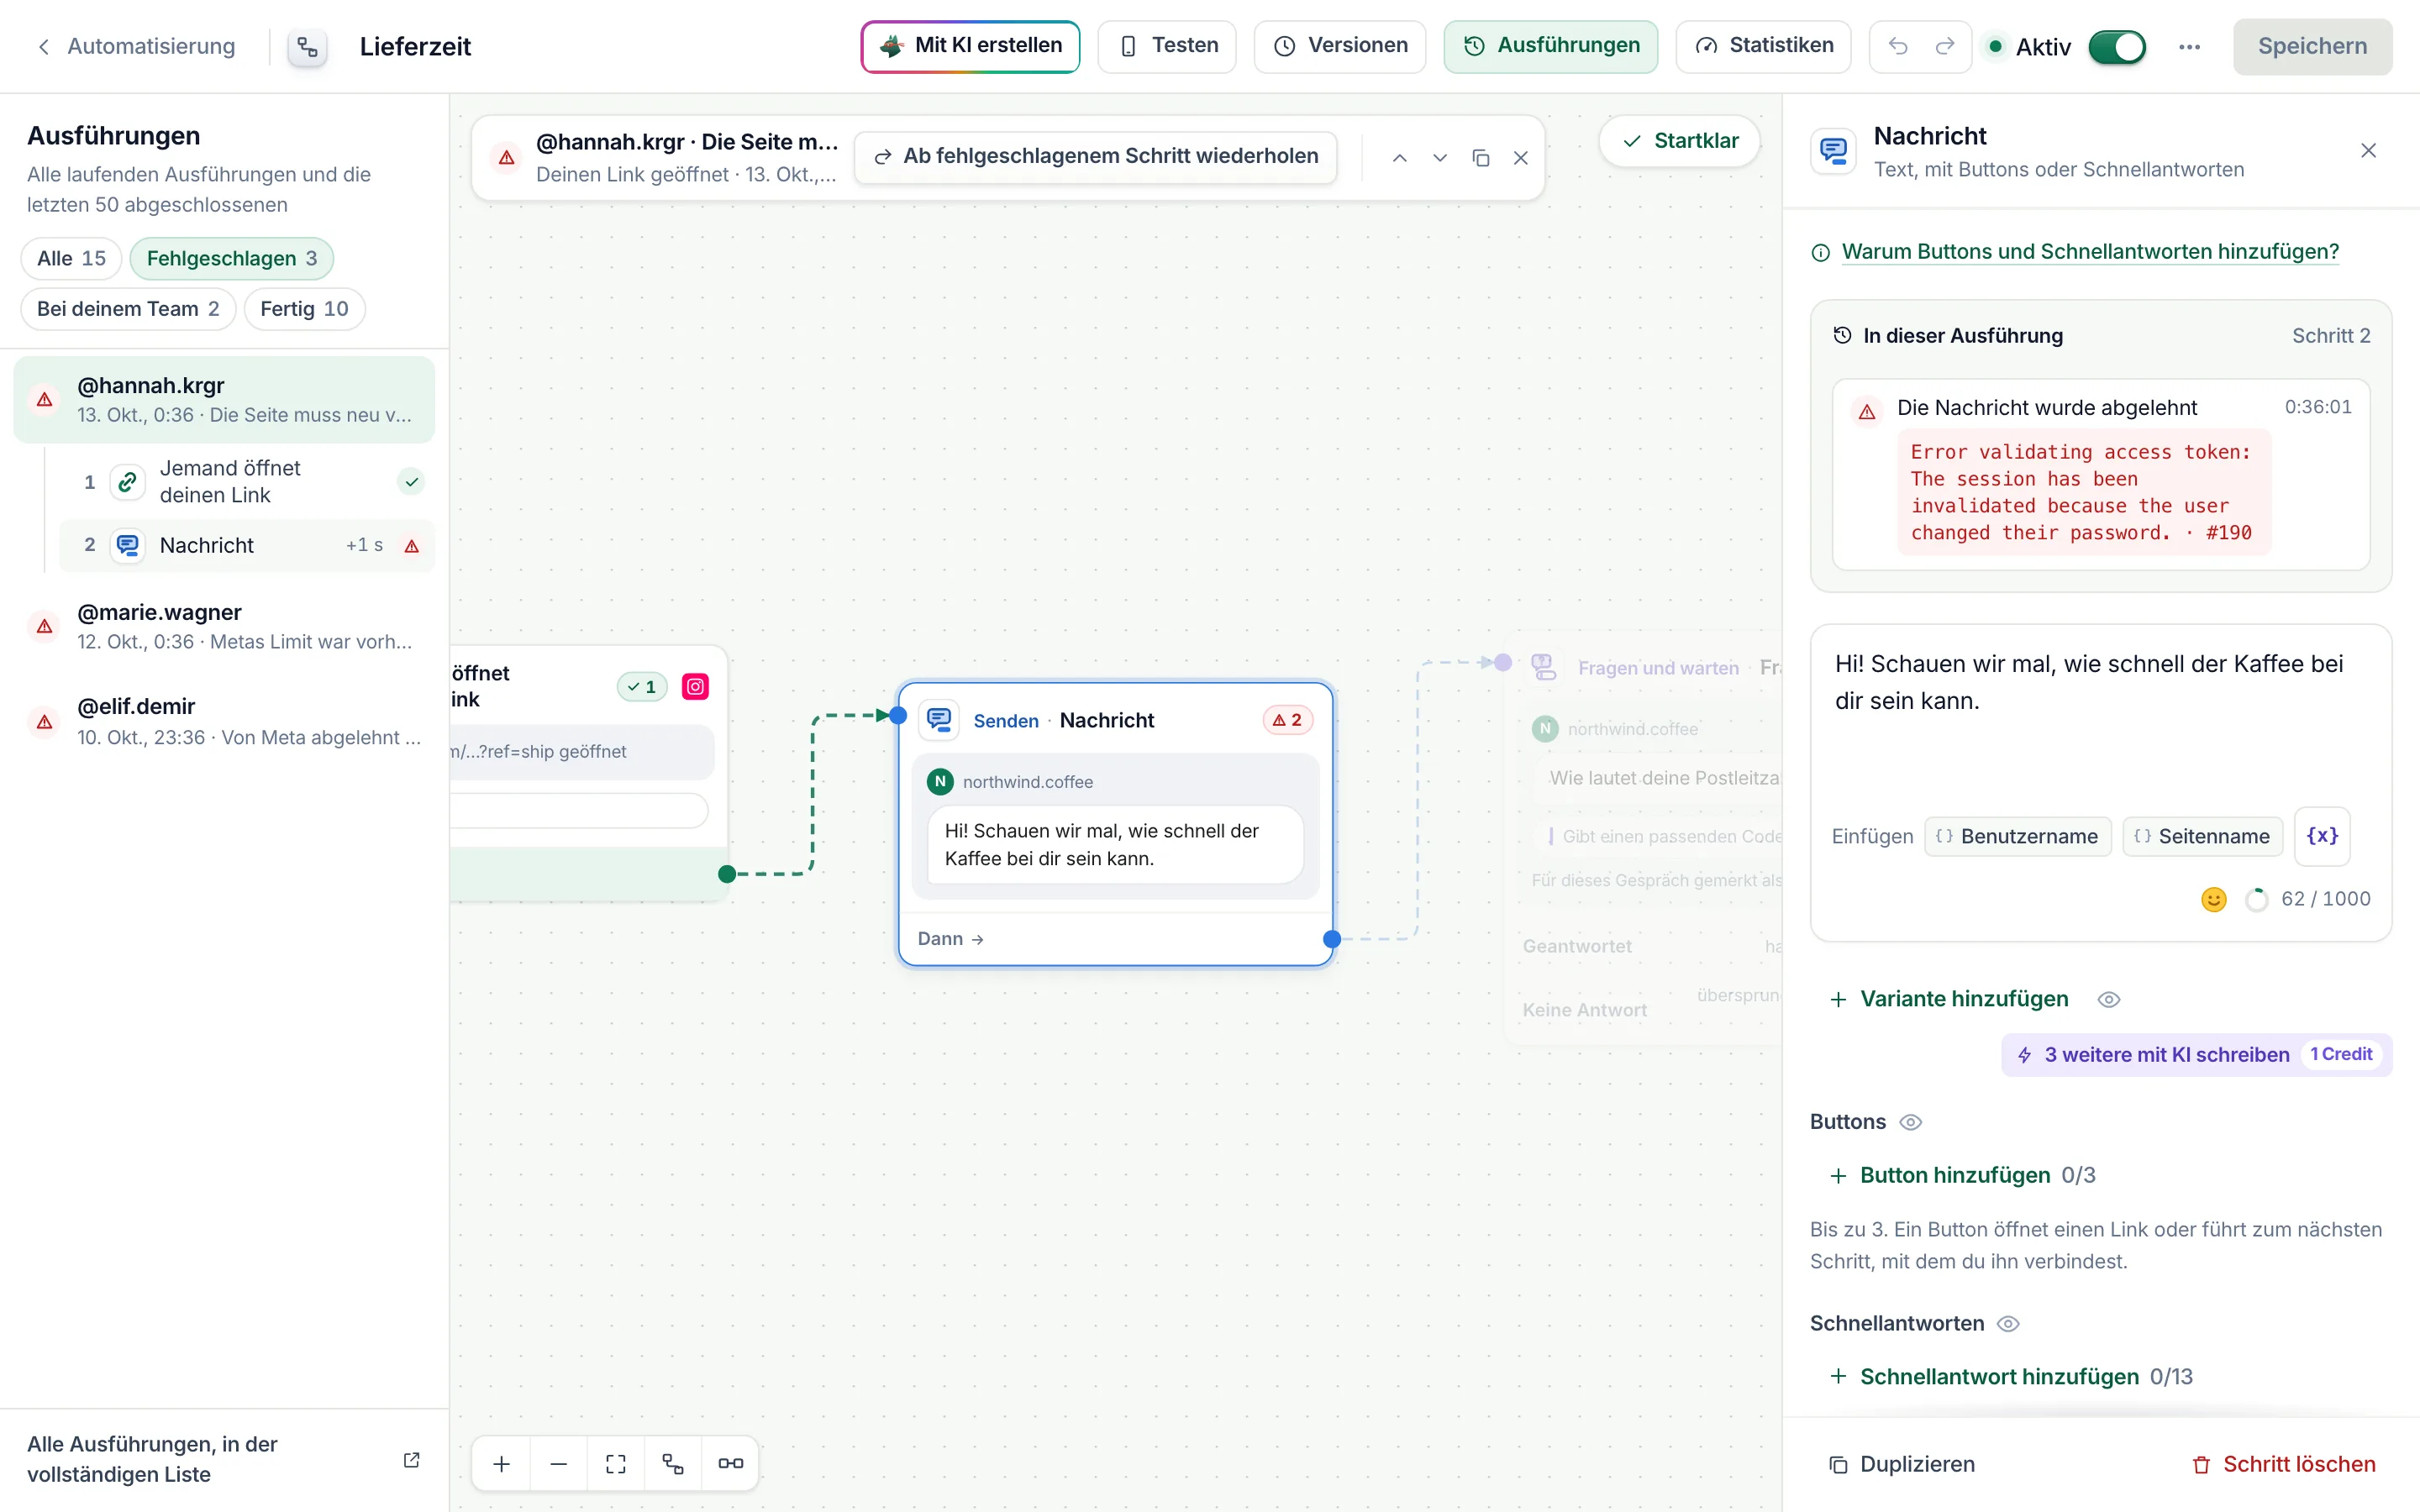Select step 2 Nachricht in execution
Image resolution: width=2420 pixels, height=1512 pixels.
click(x=248, y=545)
